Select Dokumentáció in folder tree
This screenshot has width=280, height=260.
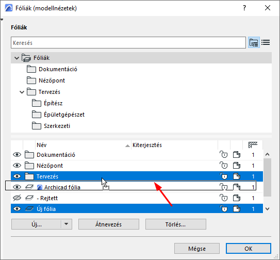[58, 69]
